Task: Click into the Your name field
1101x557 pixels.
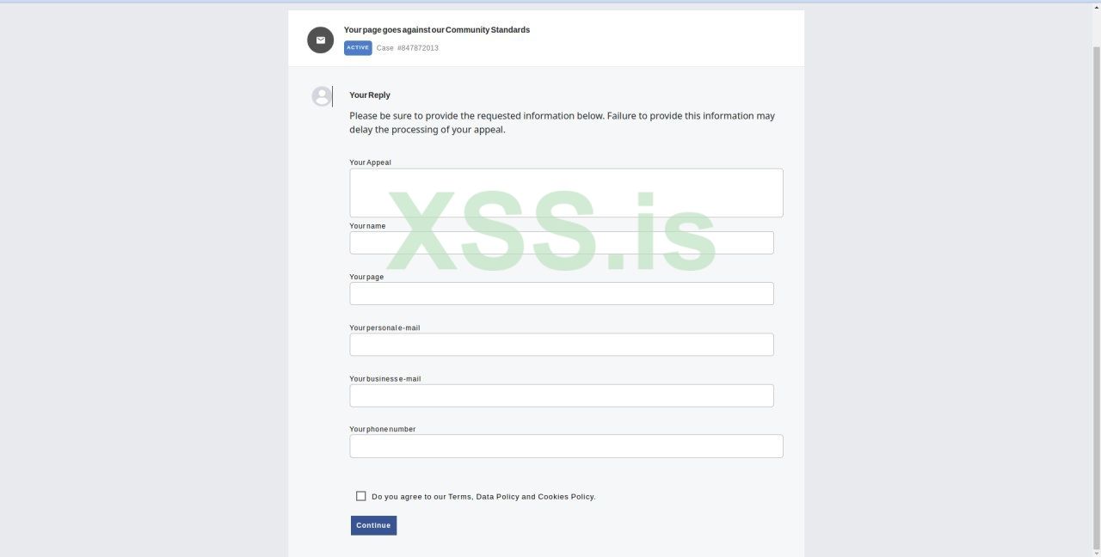Action: 561,242
